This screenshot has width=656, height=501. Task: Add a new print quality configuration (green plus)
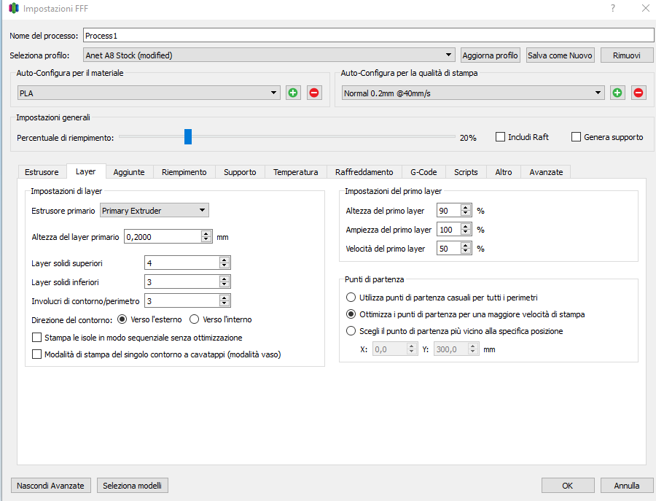tap(617, 93)
